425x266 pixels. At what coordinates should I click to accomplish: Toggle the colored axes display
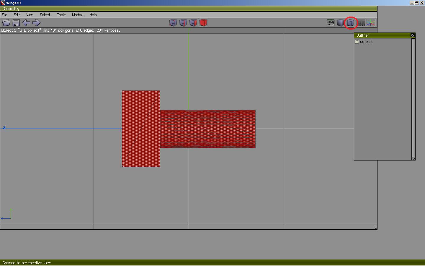tap(371, 23)
